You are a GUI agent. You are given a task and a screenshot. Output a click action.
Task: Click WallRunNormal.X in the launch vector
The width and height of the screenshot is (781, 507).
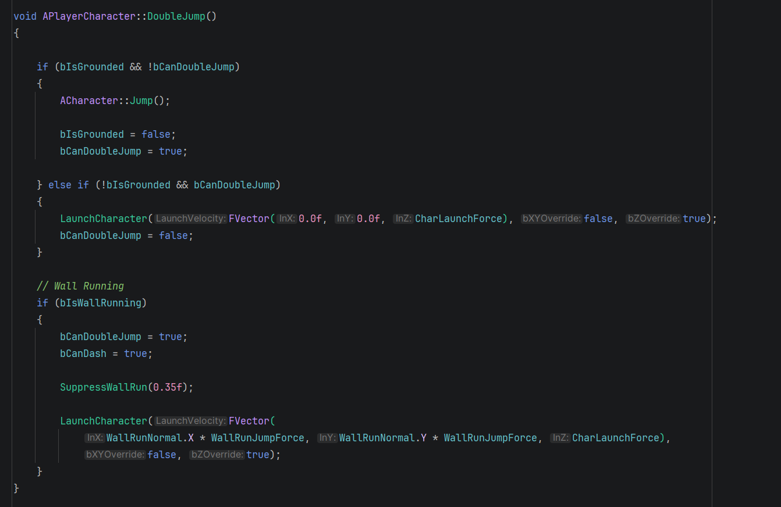pyautogui.click(x=150, y=438)
